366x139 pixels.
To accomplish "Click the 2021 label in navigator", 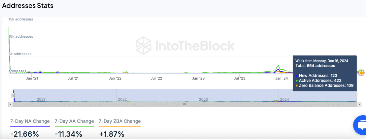I will (x=41, y=99).
